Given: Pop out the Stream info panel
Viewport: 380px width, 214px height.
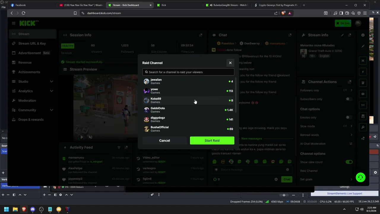Looking at the screenshot, I should click(x=349, y=35).
